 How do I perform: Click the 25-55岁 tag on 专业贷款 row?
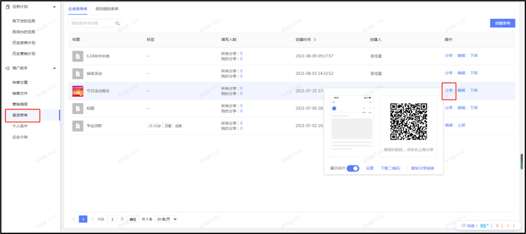click(x=154, y=126)
